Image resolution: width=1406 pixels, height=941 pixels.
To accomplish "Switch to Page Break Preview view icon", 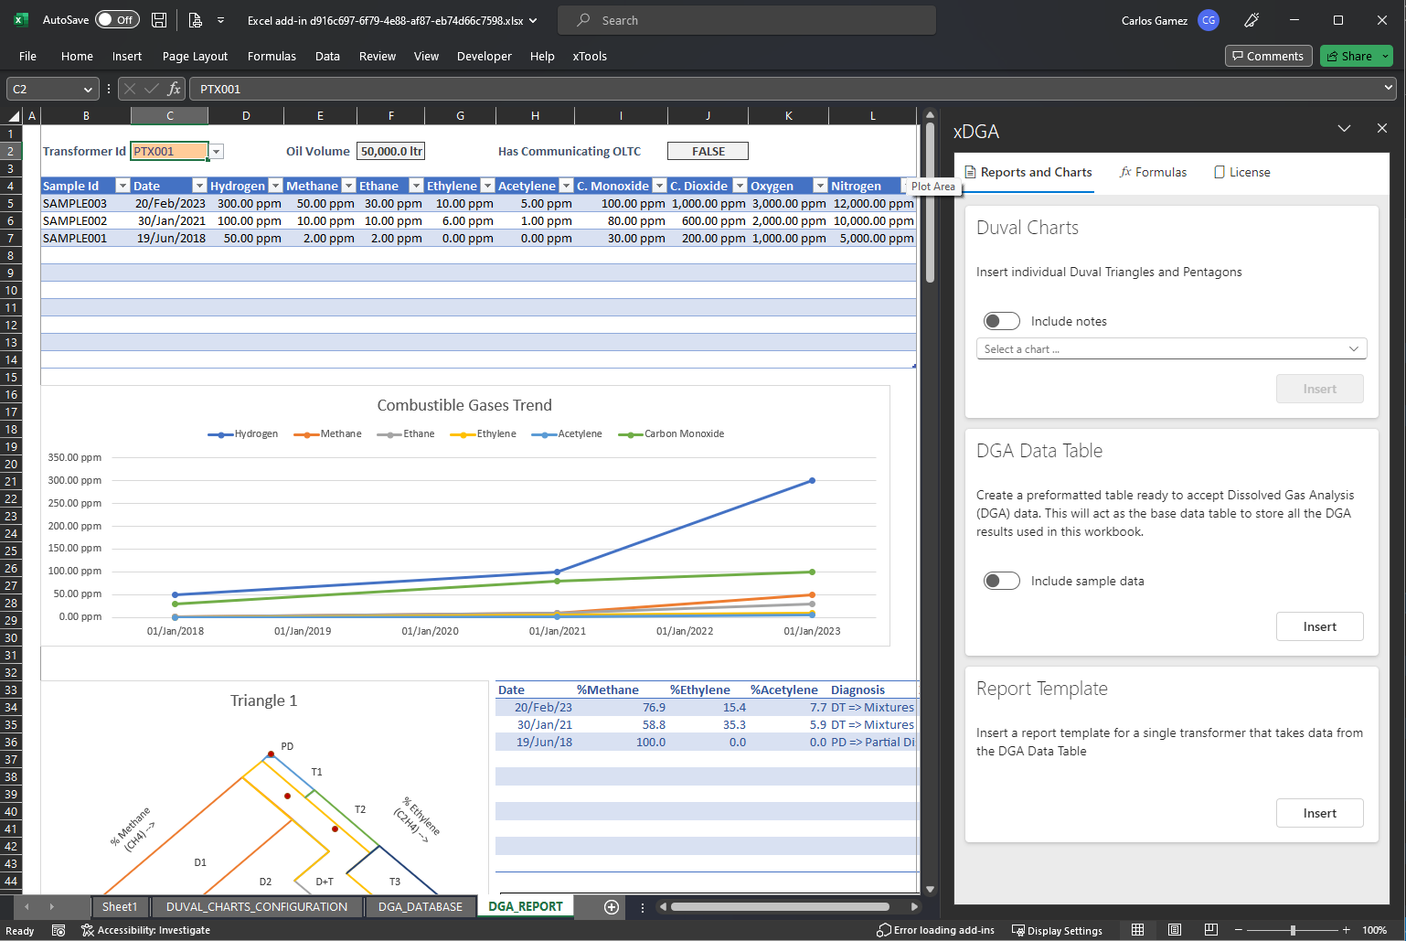I will tap(1210, 930).
